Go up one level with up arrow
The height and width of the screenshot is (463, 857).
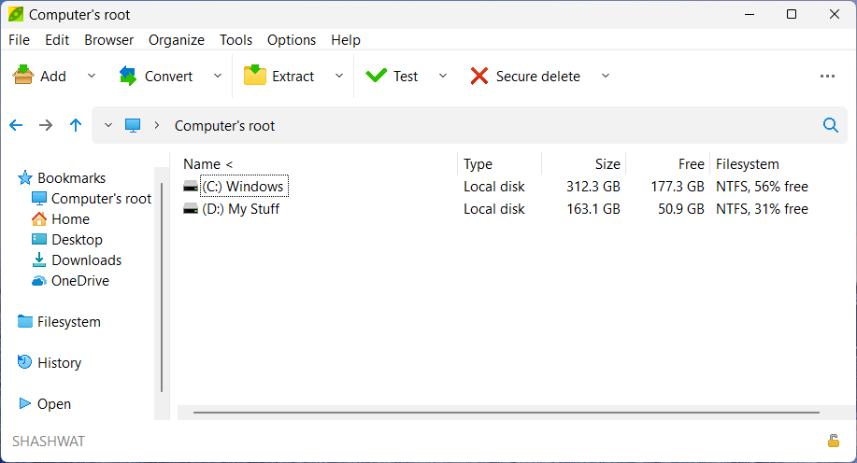(76, 125)
